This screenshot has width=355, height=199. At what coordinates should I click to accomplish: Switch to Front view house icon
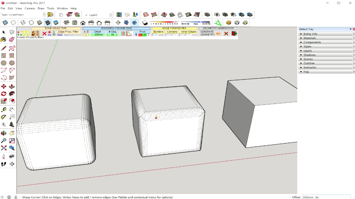coord(83,23)
